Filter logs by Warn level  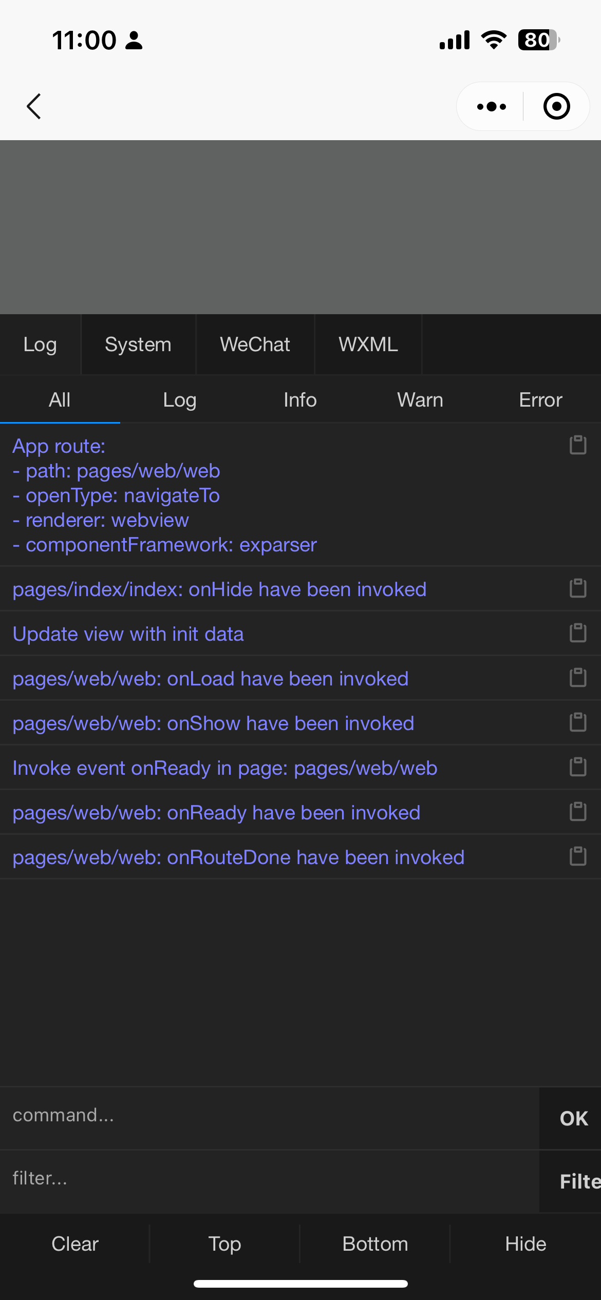pos(420,400)
